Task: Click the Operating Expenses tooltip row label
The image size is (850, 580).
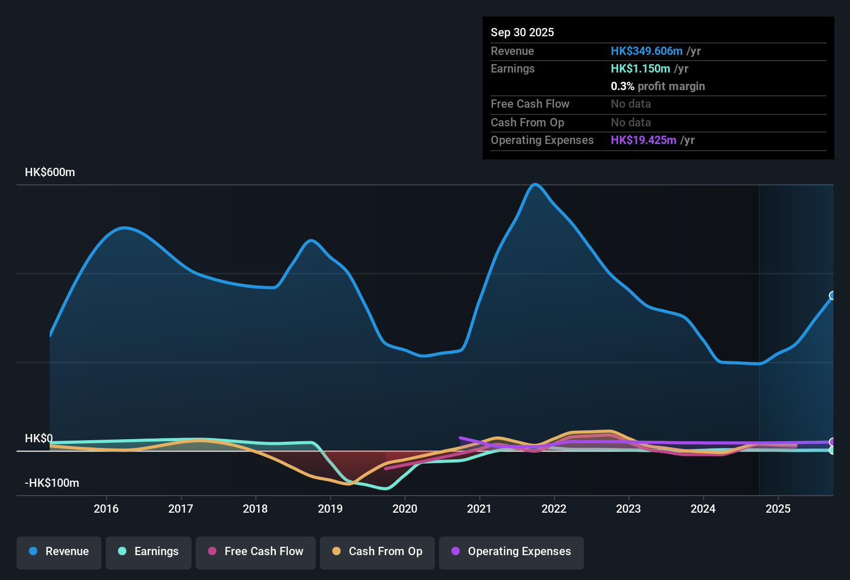Action: coord(542,140)
